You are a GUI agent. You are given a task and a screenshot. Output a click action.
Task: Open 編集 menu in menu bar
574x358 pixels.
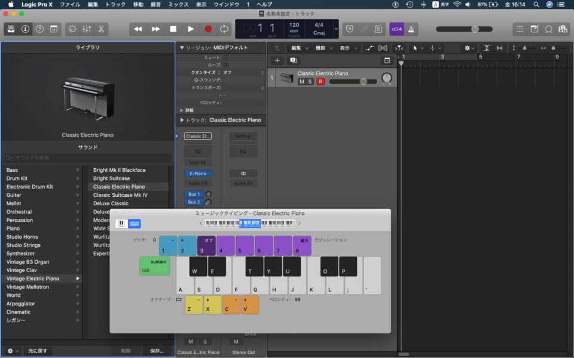click(93, 4)
